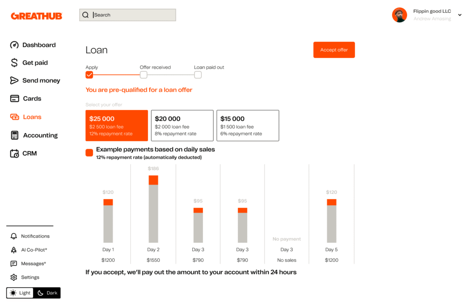Open the Messages menu item
This screenshot has width=472, height=306.
[x=33, y=264]
